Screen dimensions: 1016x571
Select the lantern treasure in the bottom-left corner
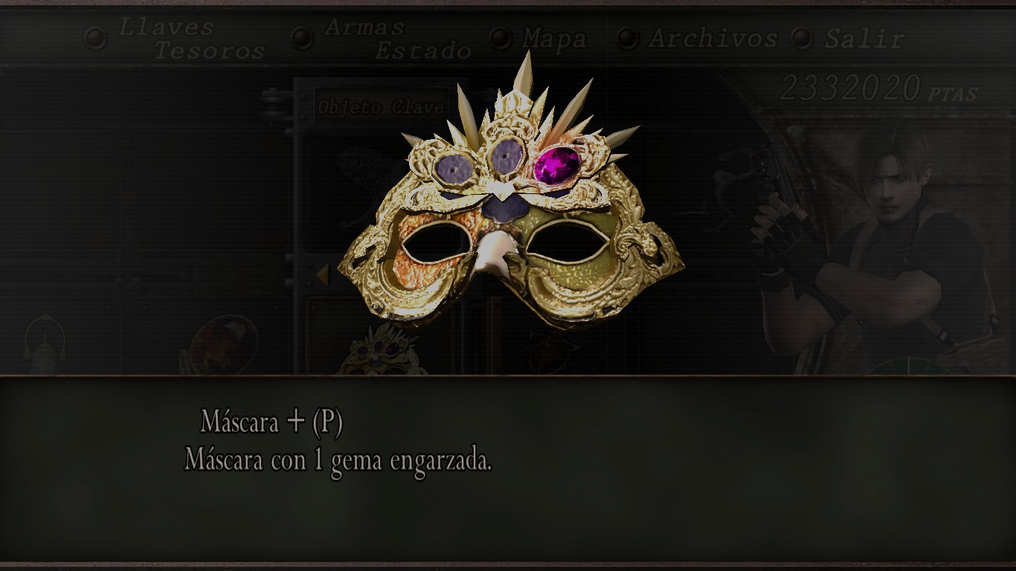[x=44, y=346]
